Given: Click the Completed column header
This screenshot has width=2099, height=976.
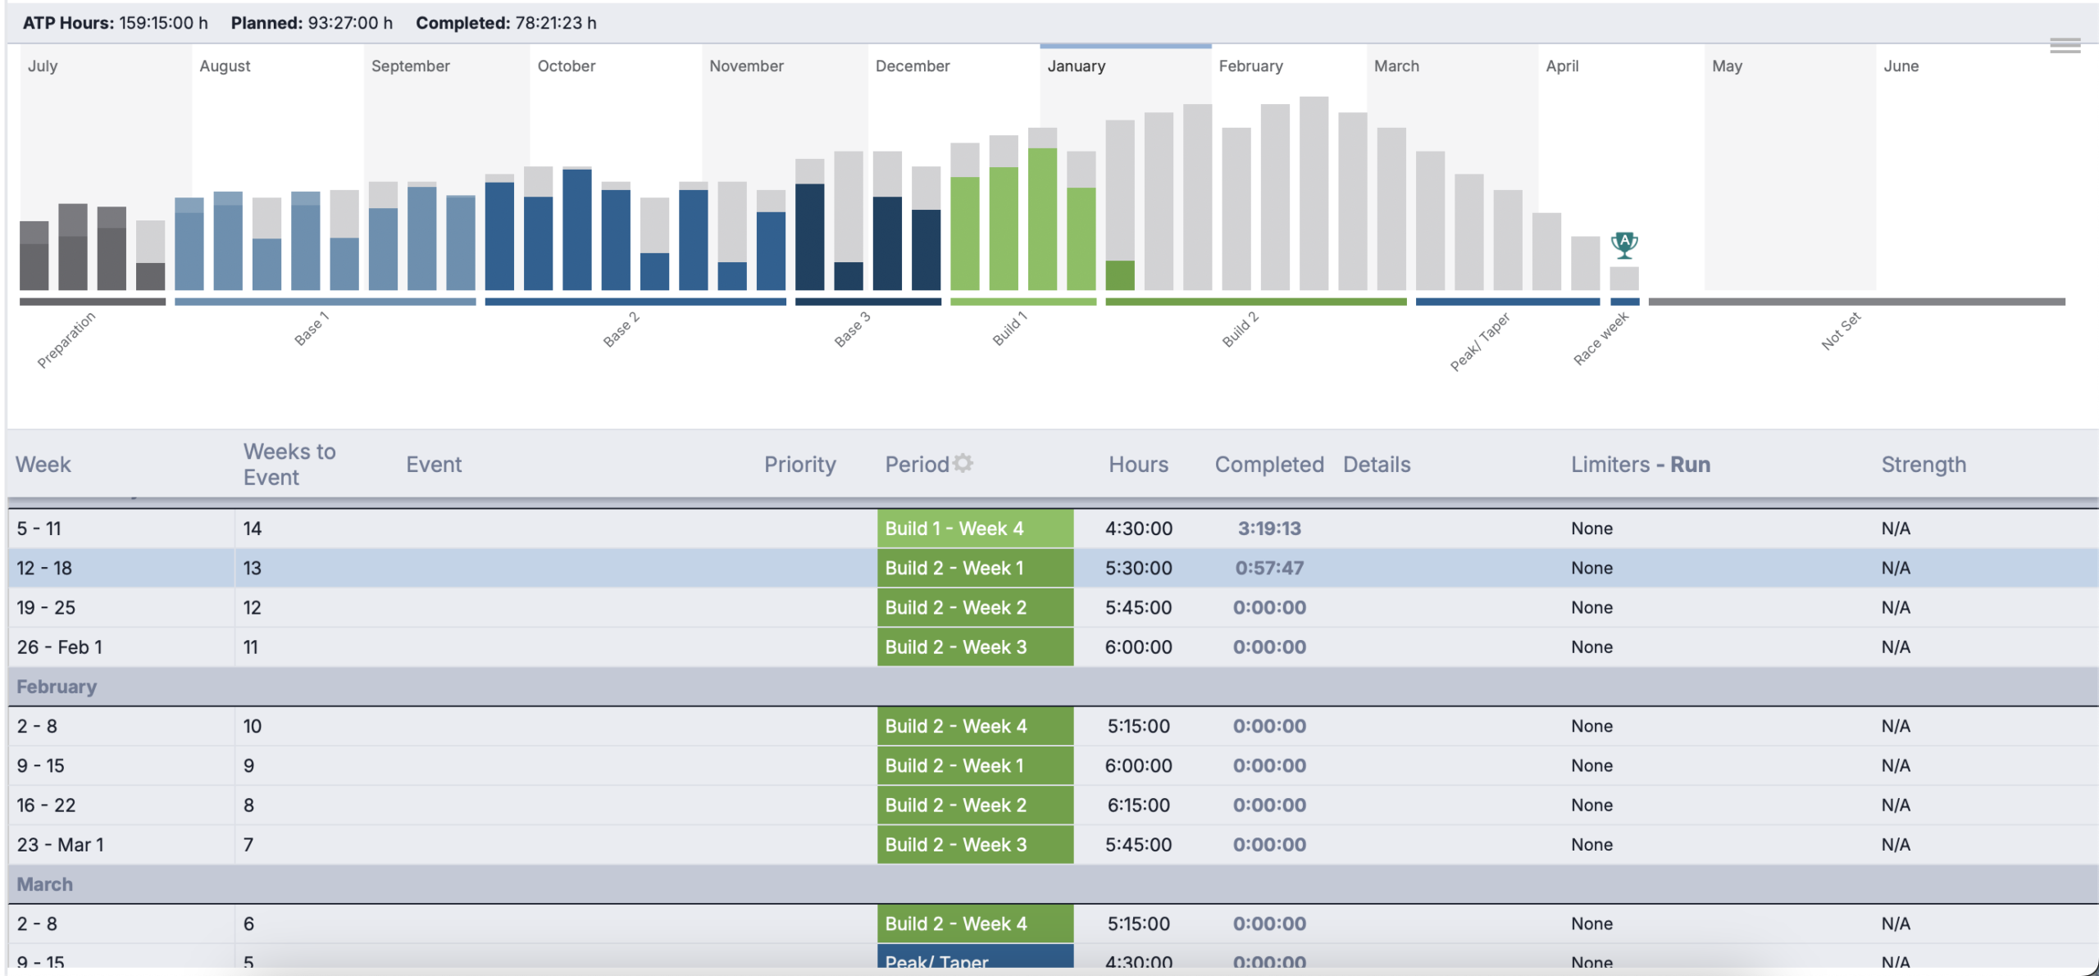Looking at the screenshot, I should point(1268,465).
